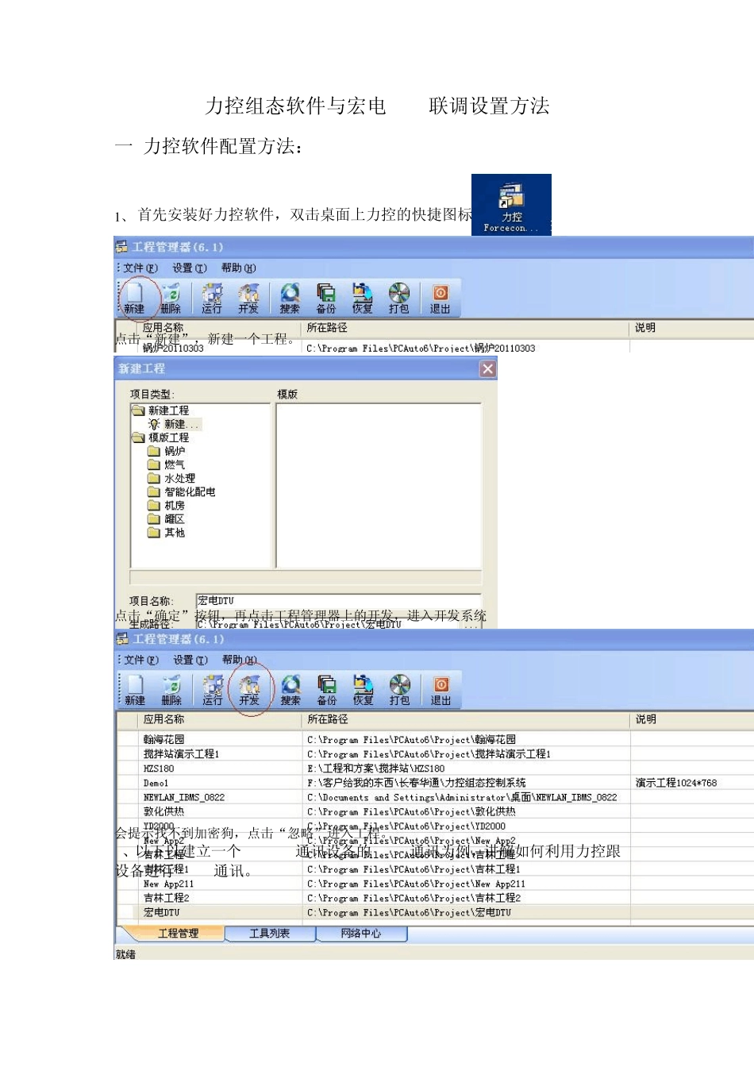The width and height of the screenshot is (754, 1067).
Task: Click 运行 in the lower manager toolbar
Action: pos(213,689)
